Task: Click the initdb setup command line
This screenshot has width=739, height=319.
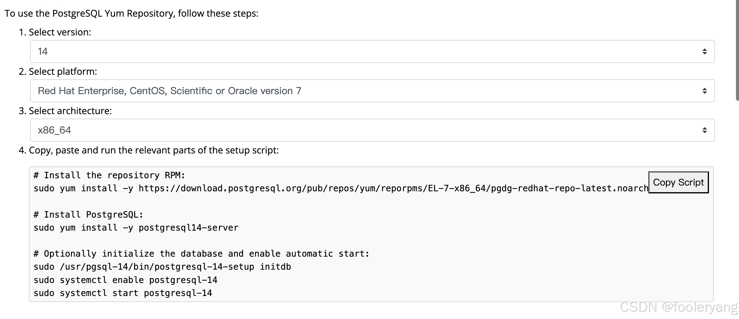Action: [x=162, y=266]
